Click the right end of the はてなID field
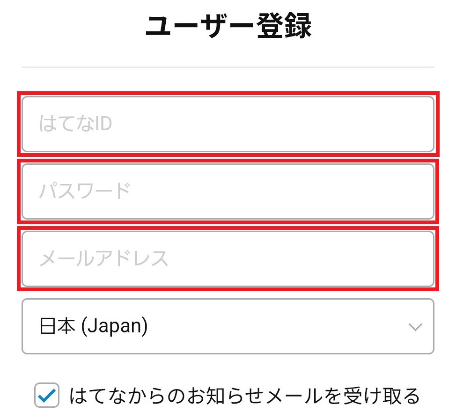 click(412, 125)
